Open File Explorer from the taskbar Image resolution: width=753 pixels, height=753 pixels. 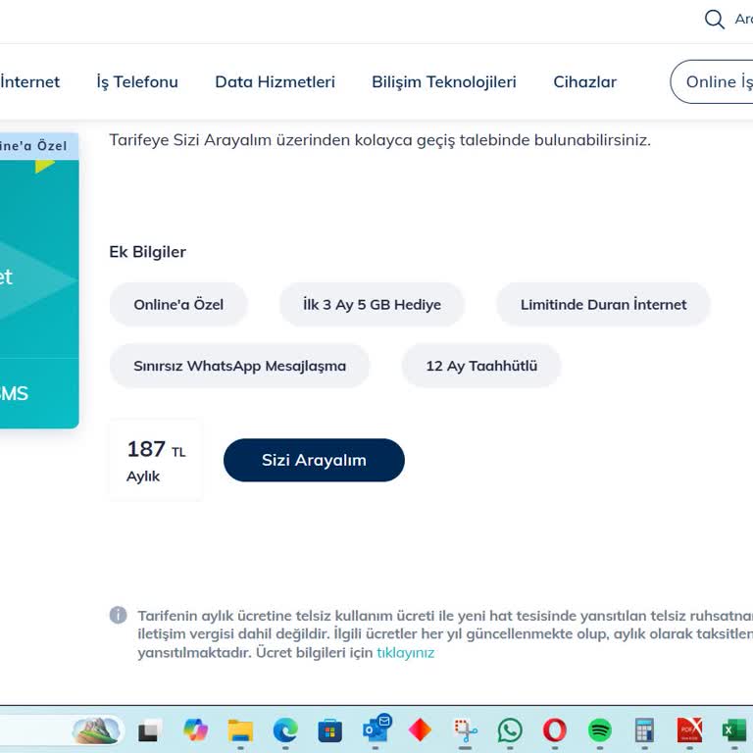pyautogui.click(x=240, y=730)
